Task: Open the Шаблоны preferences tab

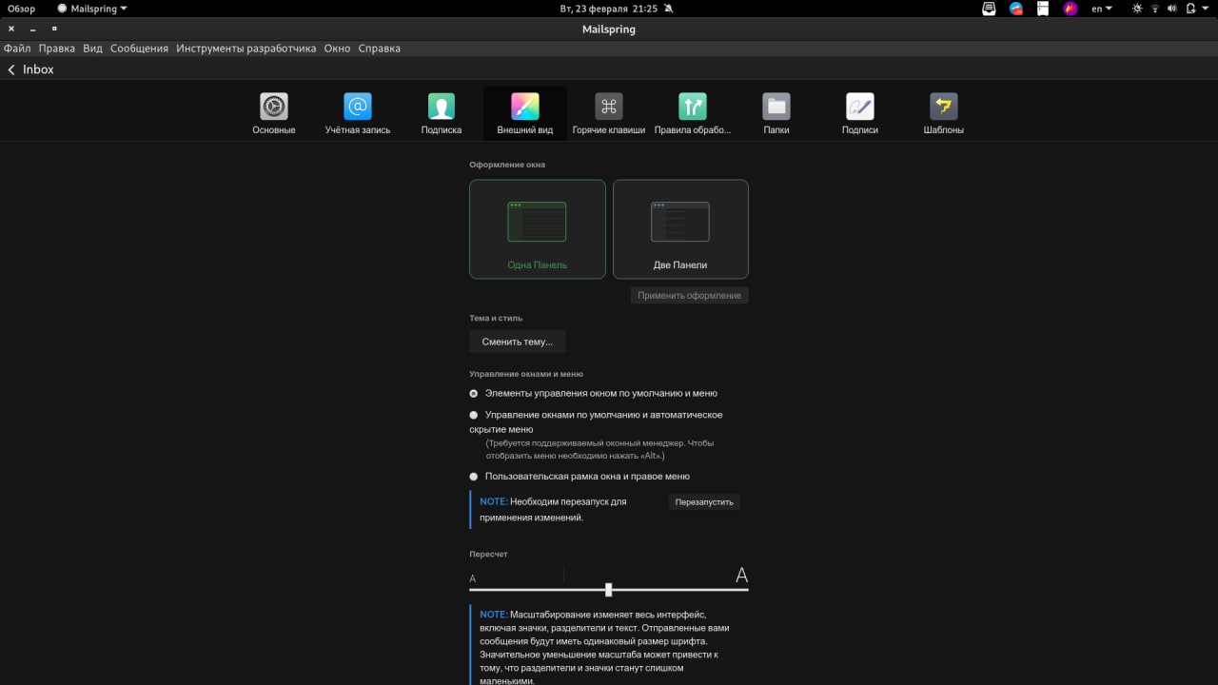Action: [944, 114]
